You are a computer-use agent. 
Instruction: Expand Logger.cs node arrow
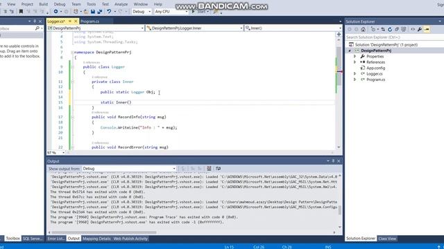(355, 74)
